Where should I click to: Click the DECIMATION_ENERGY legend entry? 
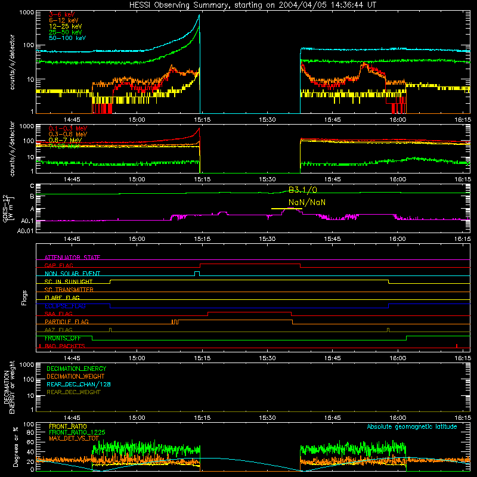point(76,368)
